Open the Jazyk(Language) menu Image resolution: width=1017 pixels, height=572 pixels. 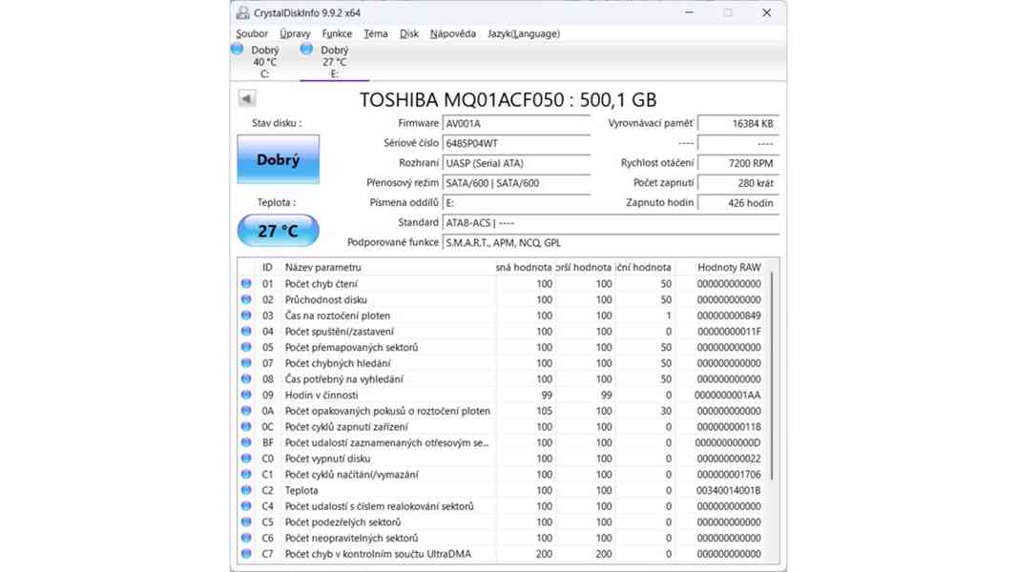pyautogui.click(x=524, y=33)
